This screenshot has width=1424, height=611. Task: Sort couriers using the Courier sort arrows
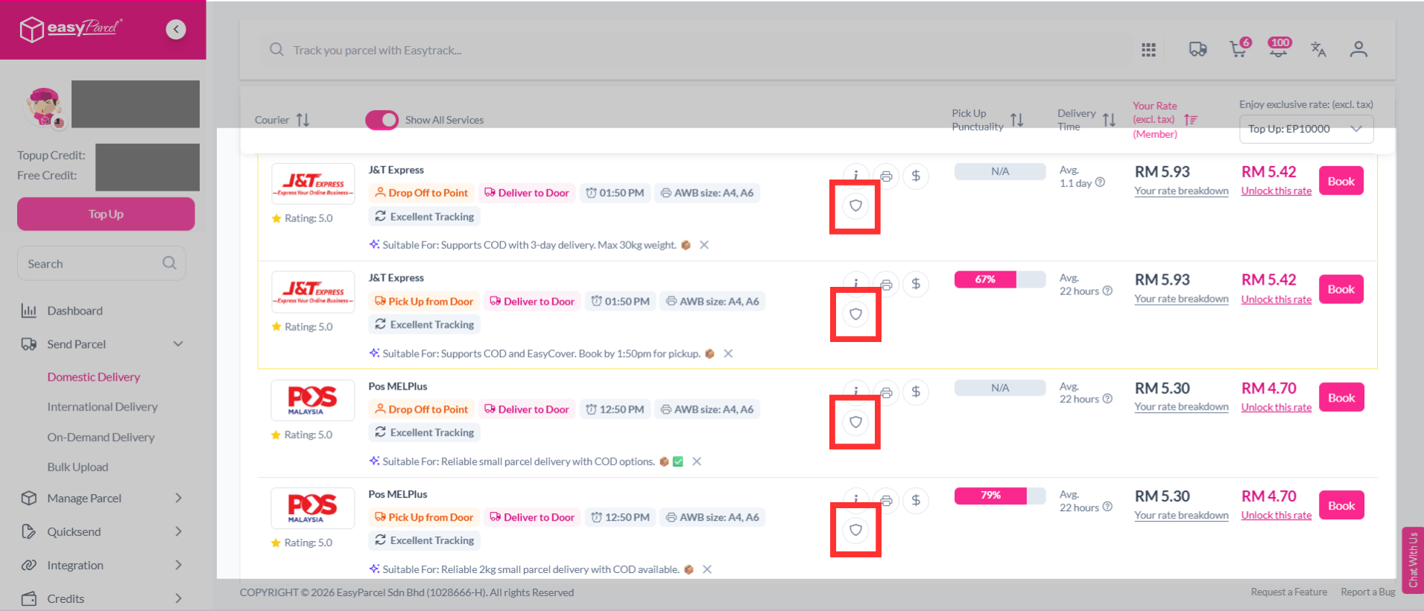coord(303,120)
